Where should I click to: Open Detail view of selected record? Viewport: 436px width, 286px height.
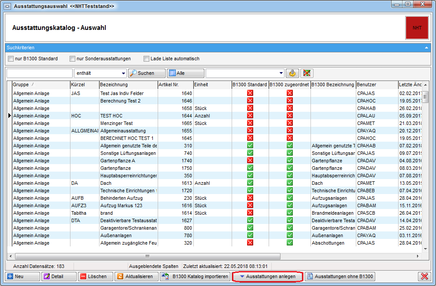59,276
